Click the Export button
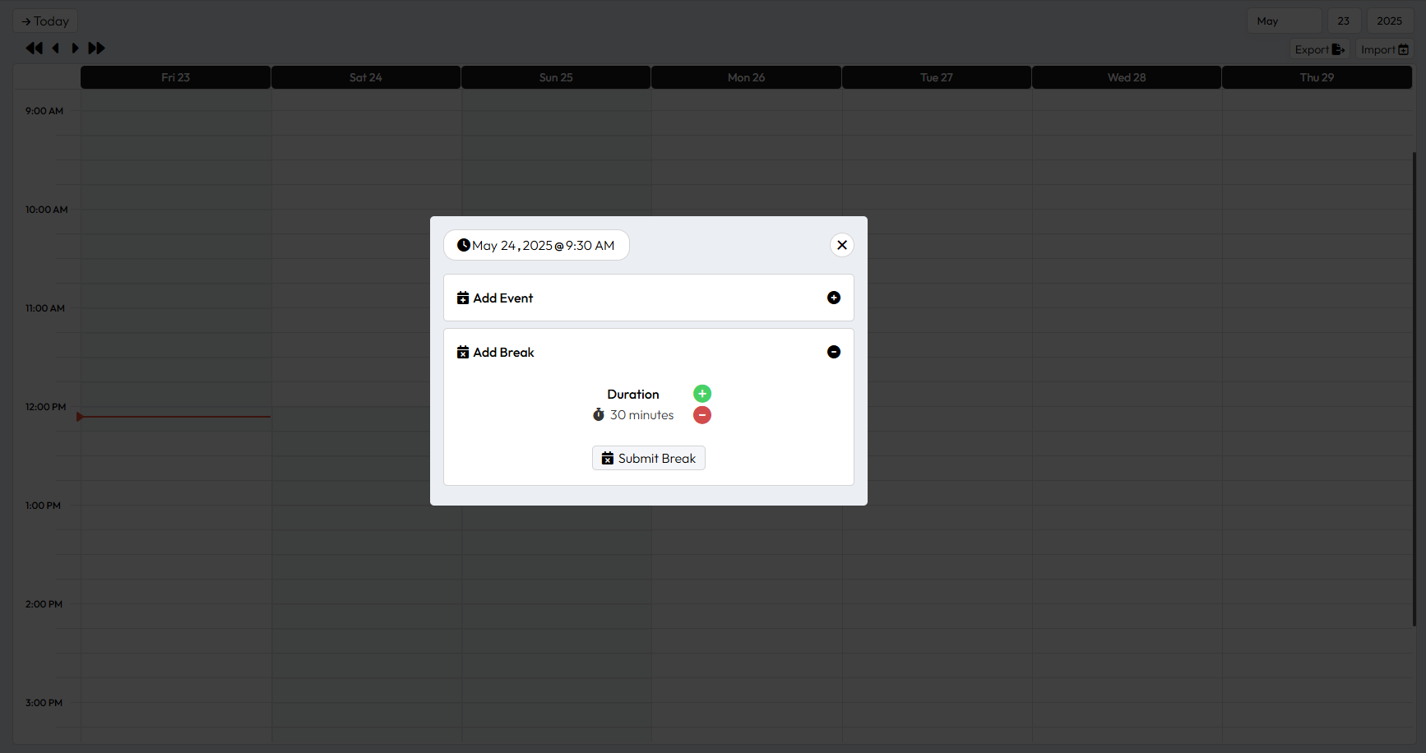Screen dimensions: 1426x753 1319,49
